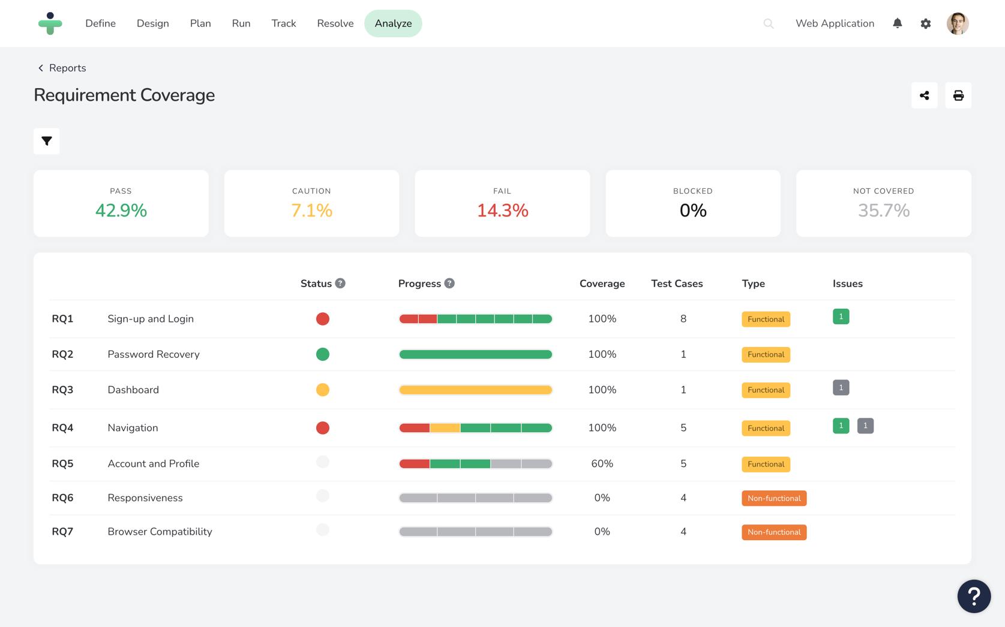Click the BLOCKED 0% summary card
Image resolution: width=1005 pixels, height=627 pixels.
coord(693,203)
